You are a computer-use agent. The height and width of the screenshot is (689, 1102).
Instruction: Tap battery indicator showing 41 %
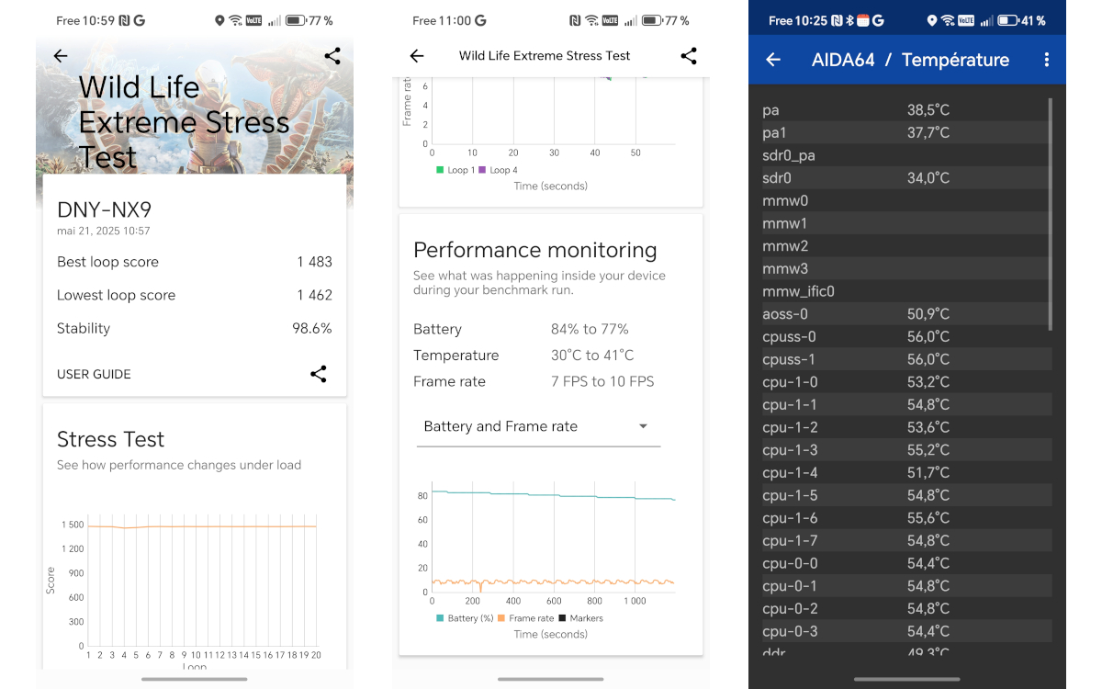click(1020, 20)
